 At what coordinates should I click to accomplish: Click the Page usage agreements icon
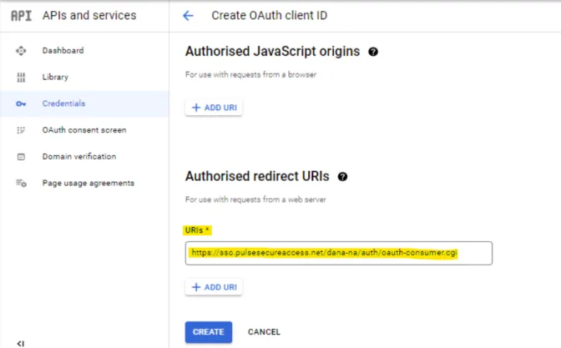point(21,183)
